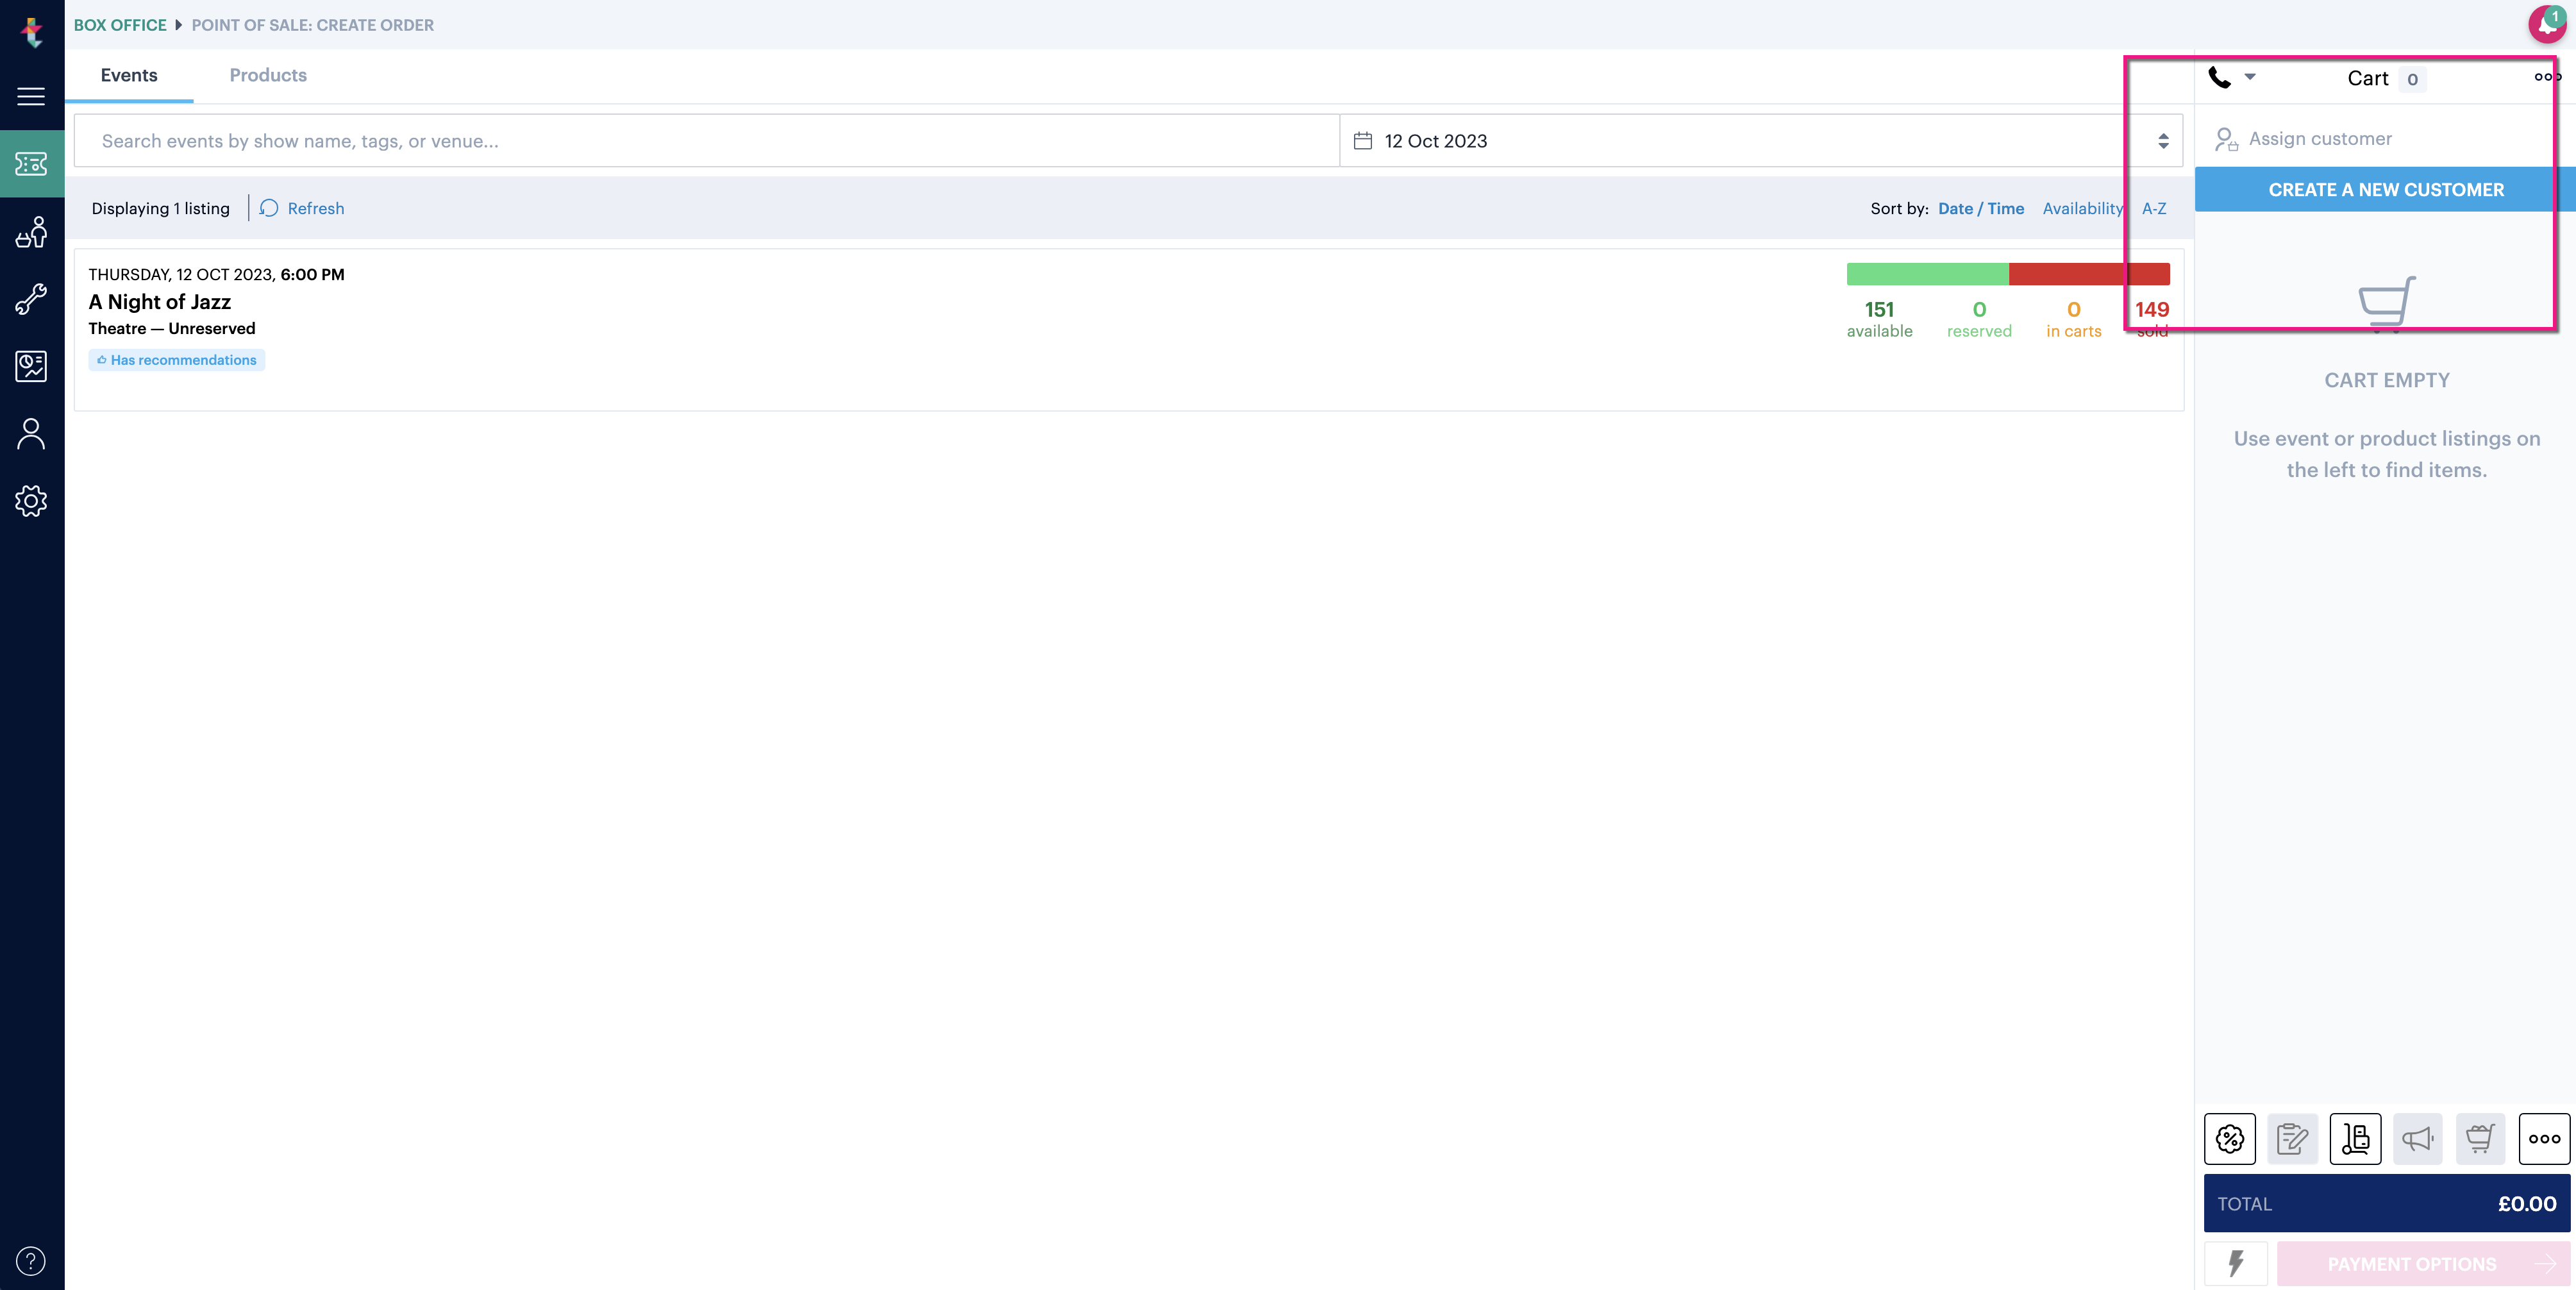Go to the Box Office breadcrumb
The height and width of the screenshot is (1290, 2576).
coord(120,25)
